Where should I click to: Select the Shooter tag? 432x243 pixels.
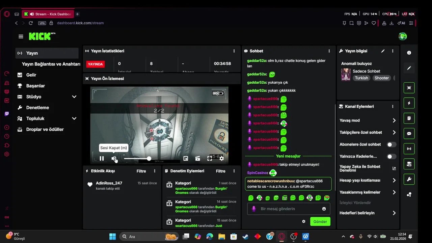[382, 78]
